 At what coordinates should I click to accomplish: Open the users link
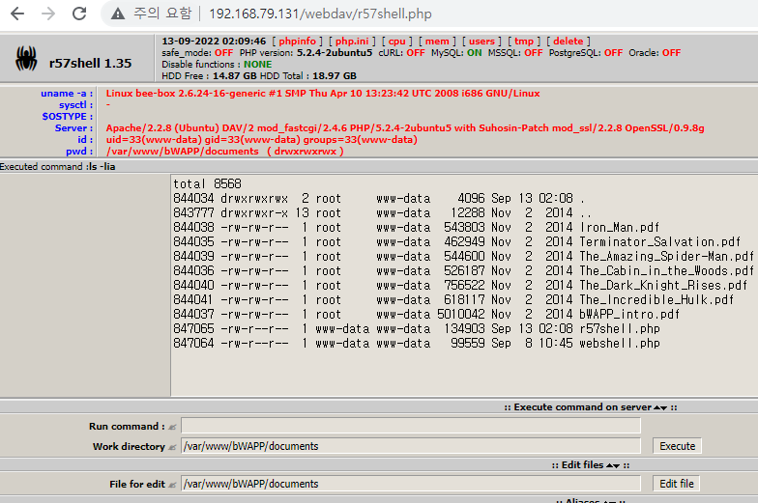click(481, 41)
